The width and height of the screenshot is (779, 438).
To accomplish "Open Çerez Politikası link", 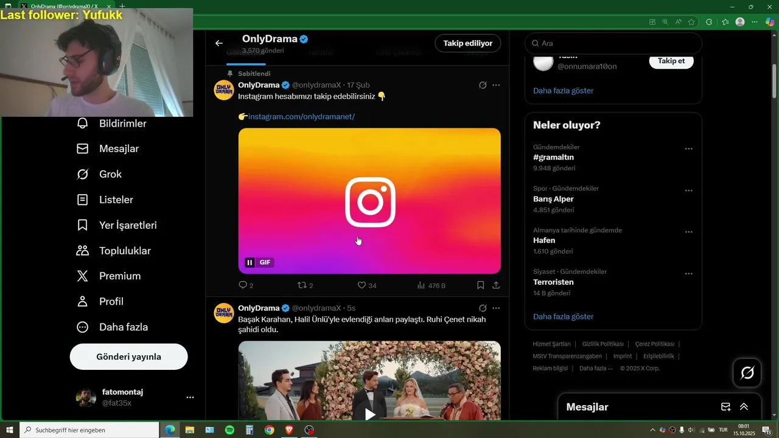I will click(654, 344).
